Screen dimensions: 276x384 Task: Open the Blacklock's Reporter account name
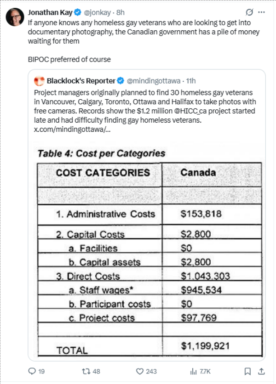(80, 81)
